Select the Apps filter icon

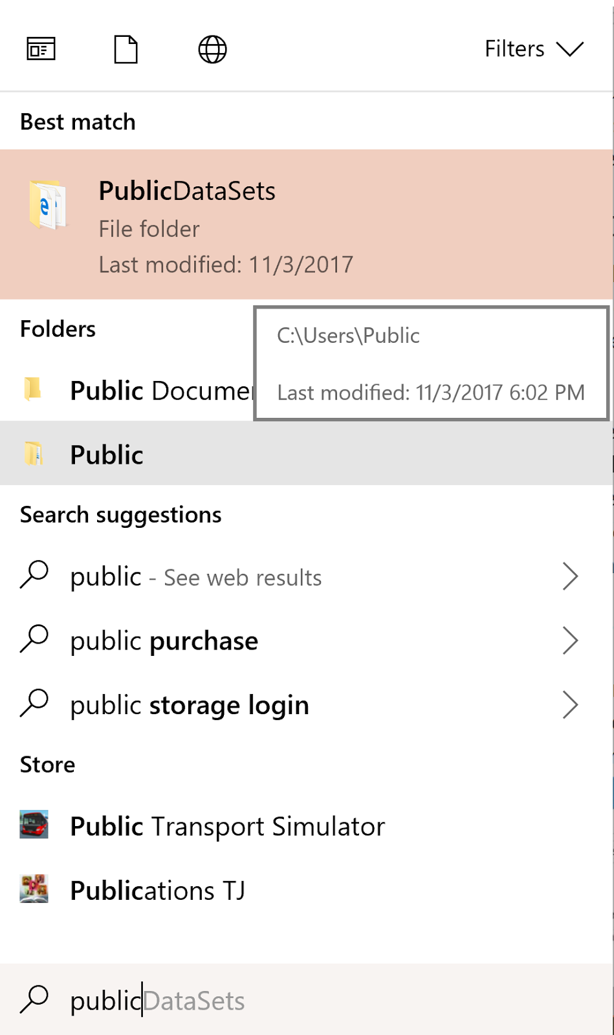pos(40,49)
